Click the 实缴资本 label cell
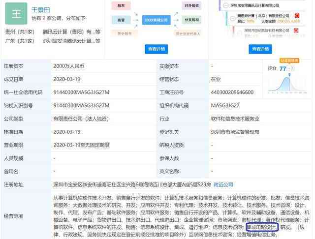Viewport: 315px width, 239px height. [x=183, y=66]
